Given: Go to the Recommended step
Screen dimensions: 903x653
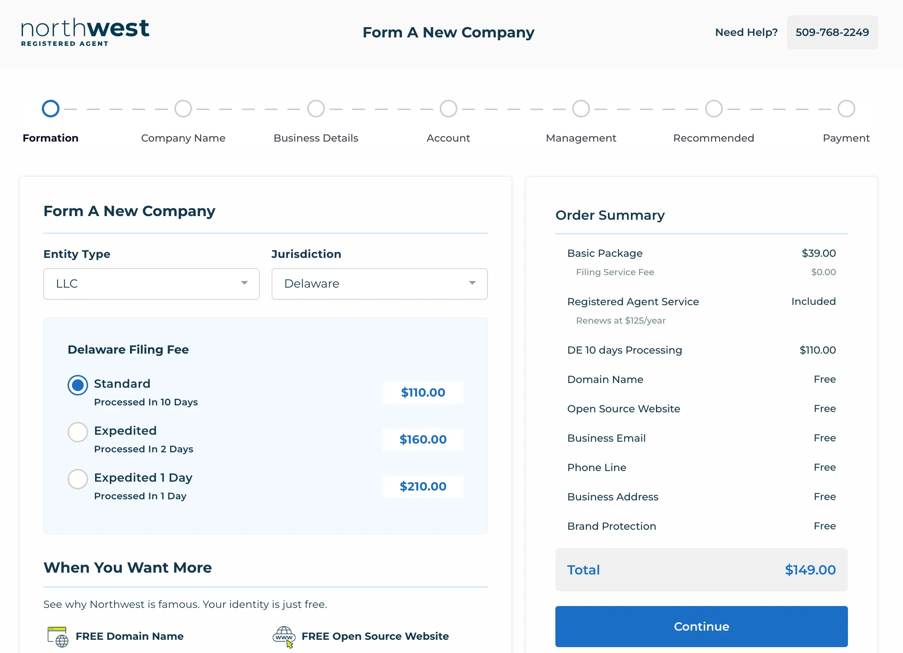Looking at the screenshot, I should (714, 109).
